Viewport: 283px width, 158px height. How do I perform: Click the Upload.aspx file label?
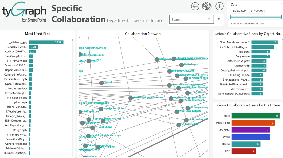pyautogui.click(x=20, y=102)
